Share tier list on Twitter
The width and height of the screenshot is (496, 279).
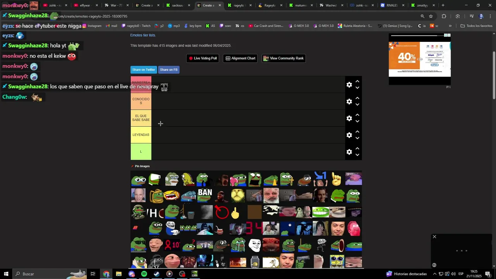(x=144, y=70)
